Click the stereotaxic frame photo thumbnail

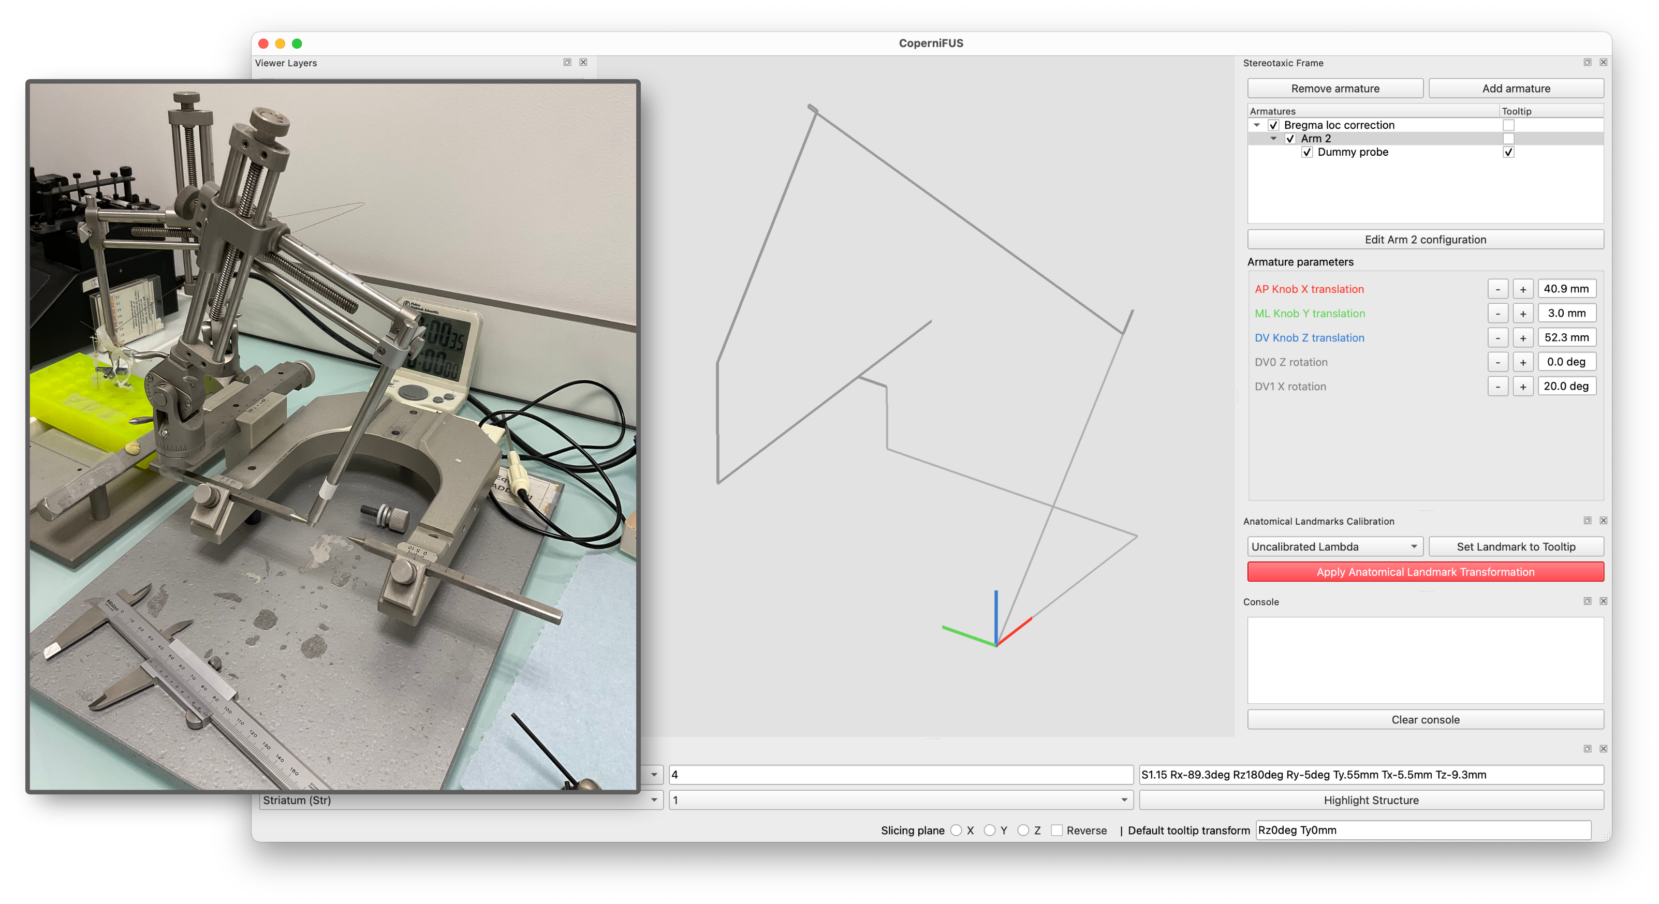[x=333, y=437]
